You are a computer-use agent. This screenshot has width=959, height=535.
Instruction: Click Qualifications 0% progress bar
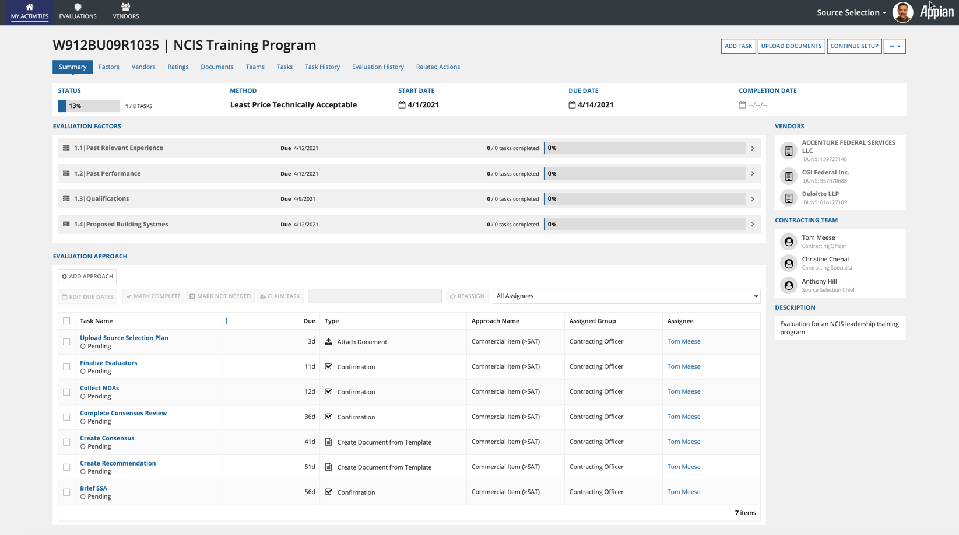click(x=645, y=199)
